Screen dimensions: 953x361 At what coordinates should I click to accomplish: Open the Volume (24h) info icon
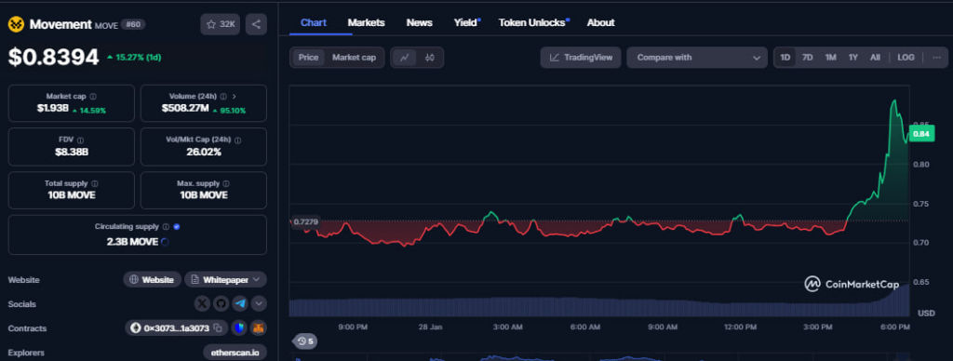(x=223, y=97)
